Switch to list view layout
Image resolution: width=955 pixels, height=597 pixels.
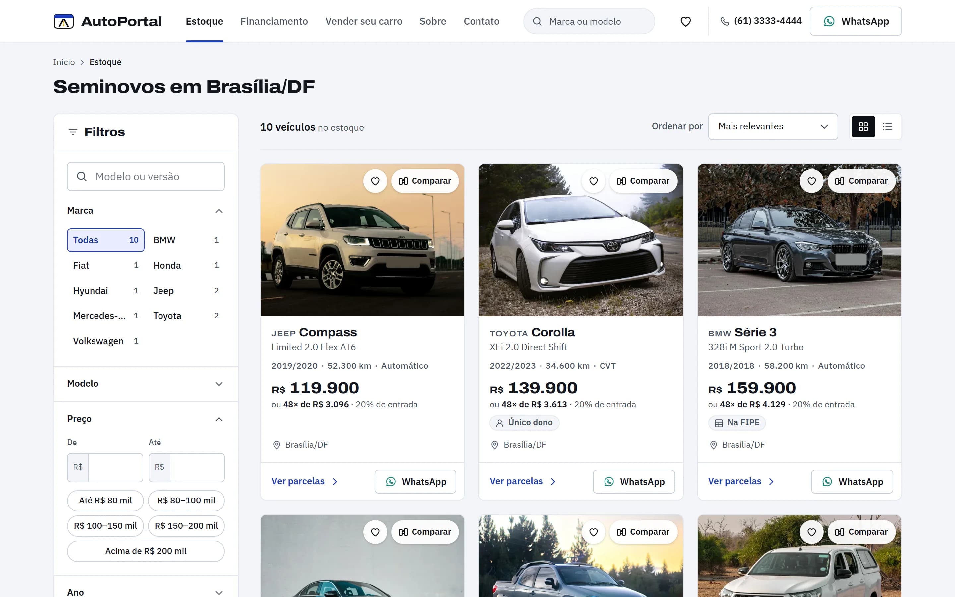pyautogui.click(x=887, y=127)
